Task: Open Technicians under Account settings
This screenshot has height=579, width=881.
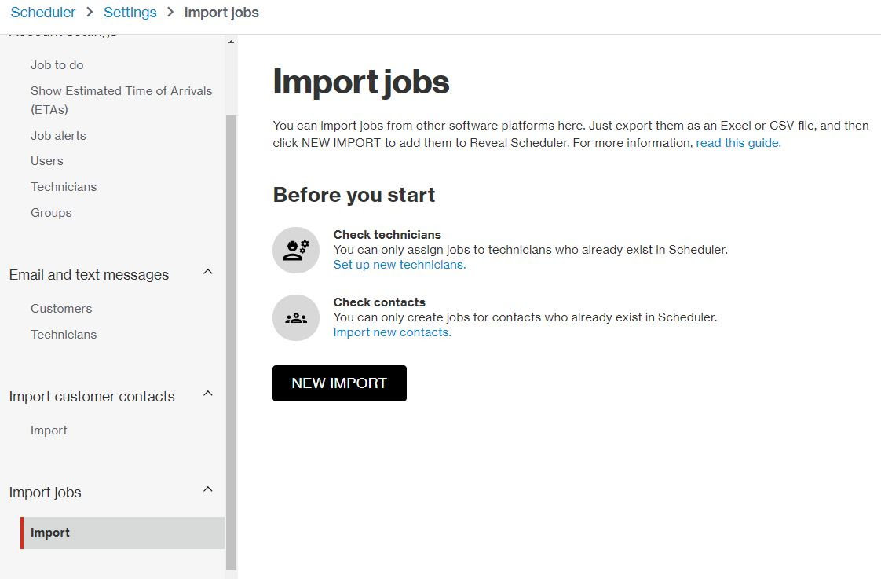Action: pos(64,187)
